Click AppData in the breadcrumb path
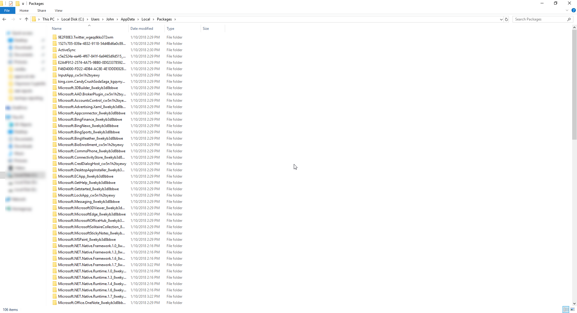 coord(128,19)
